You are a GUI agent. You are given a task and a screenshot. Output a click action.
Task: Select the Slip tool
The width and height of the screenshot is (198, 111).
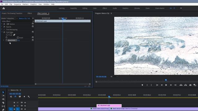(x=3, y=106)
